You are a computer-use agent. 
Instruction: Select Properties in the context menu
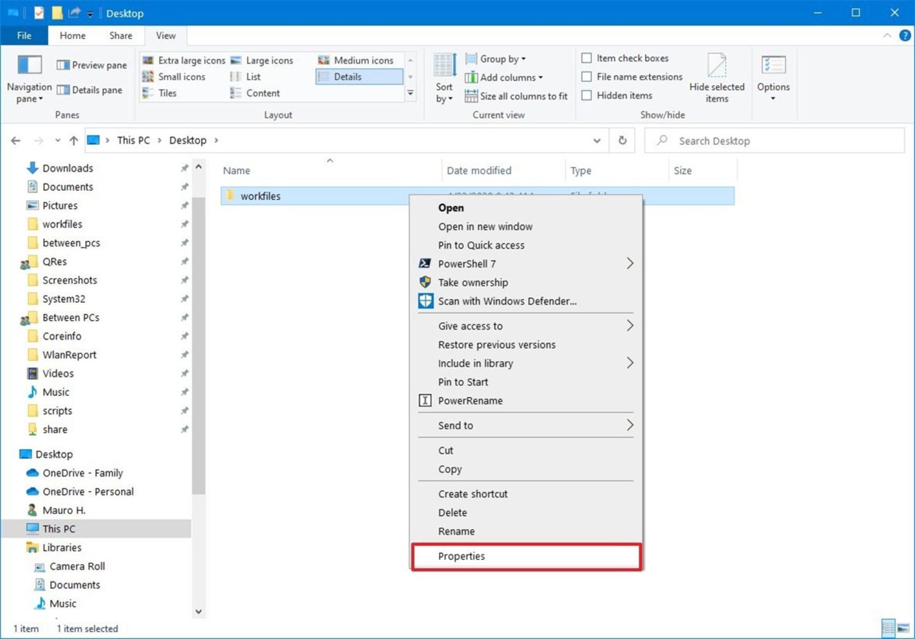click(x=461, y=556)
